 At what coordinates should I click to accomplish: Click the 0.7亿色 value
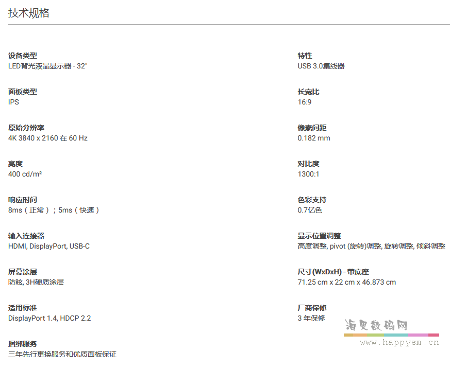click(x=310, y=210)
